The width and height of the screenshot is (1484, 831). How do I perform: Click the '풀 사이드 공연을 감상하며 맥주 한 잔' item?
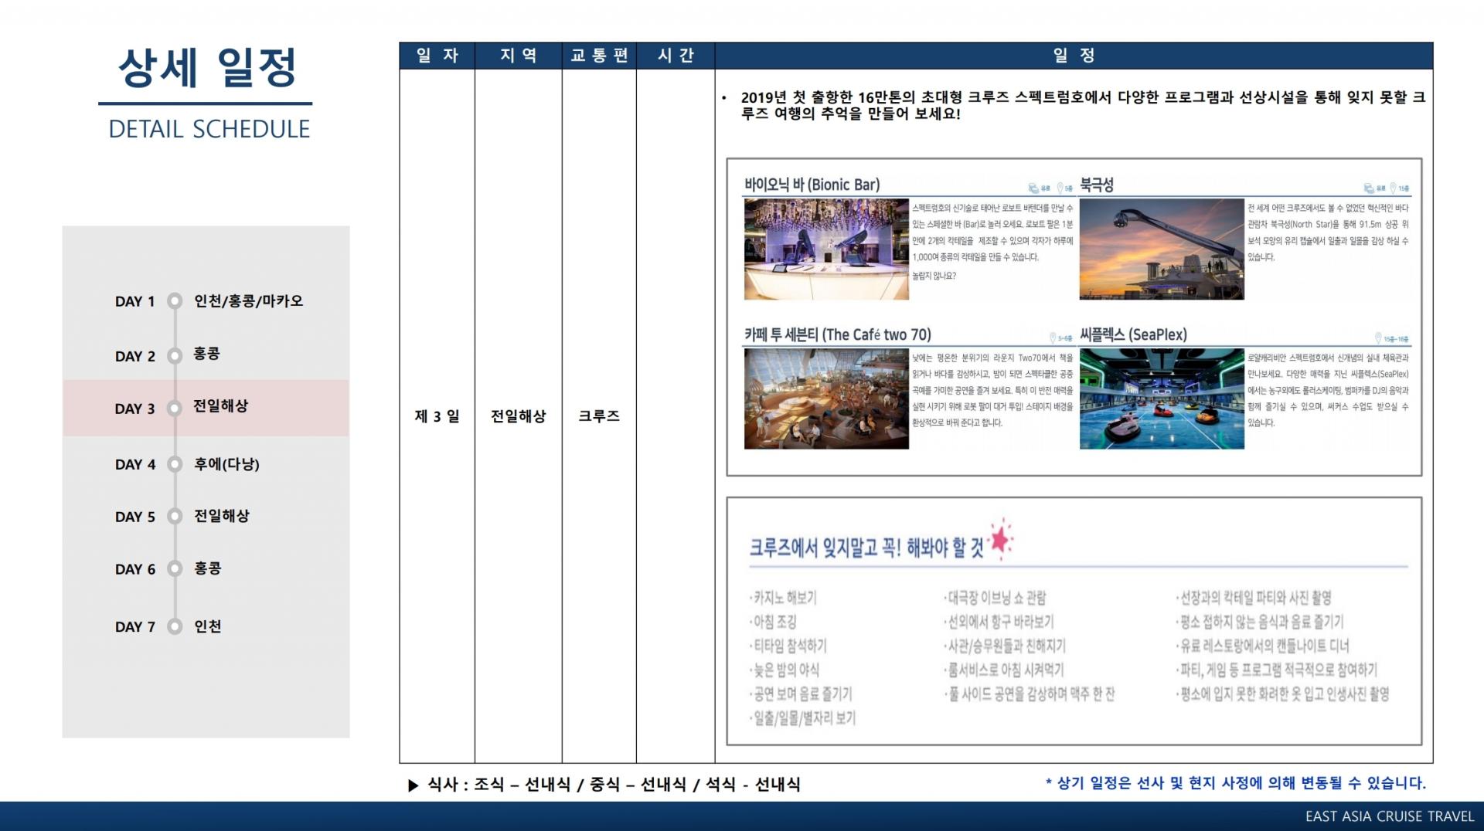tap(1030, 694)
